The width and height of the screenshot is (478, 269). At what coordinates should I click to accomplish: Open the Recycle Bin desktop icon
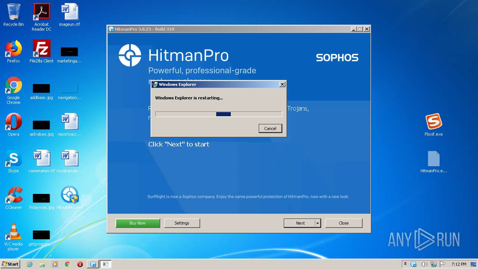pyautogui.click(x=13, y=15)
